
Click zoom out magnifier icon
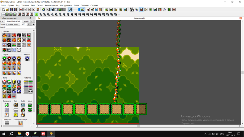(15, 14)
